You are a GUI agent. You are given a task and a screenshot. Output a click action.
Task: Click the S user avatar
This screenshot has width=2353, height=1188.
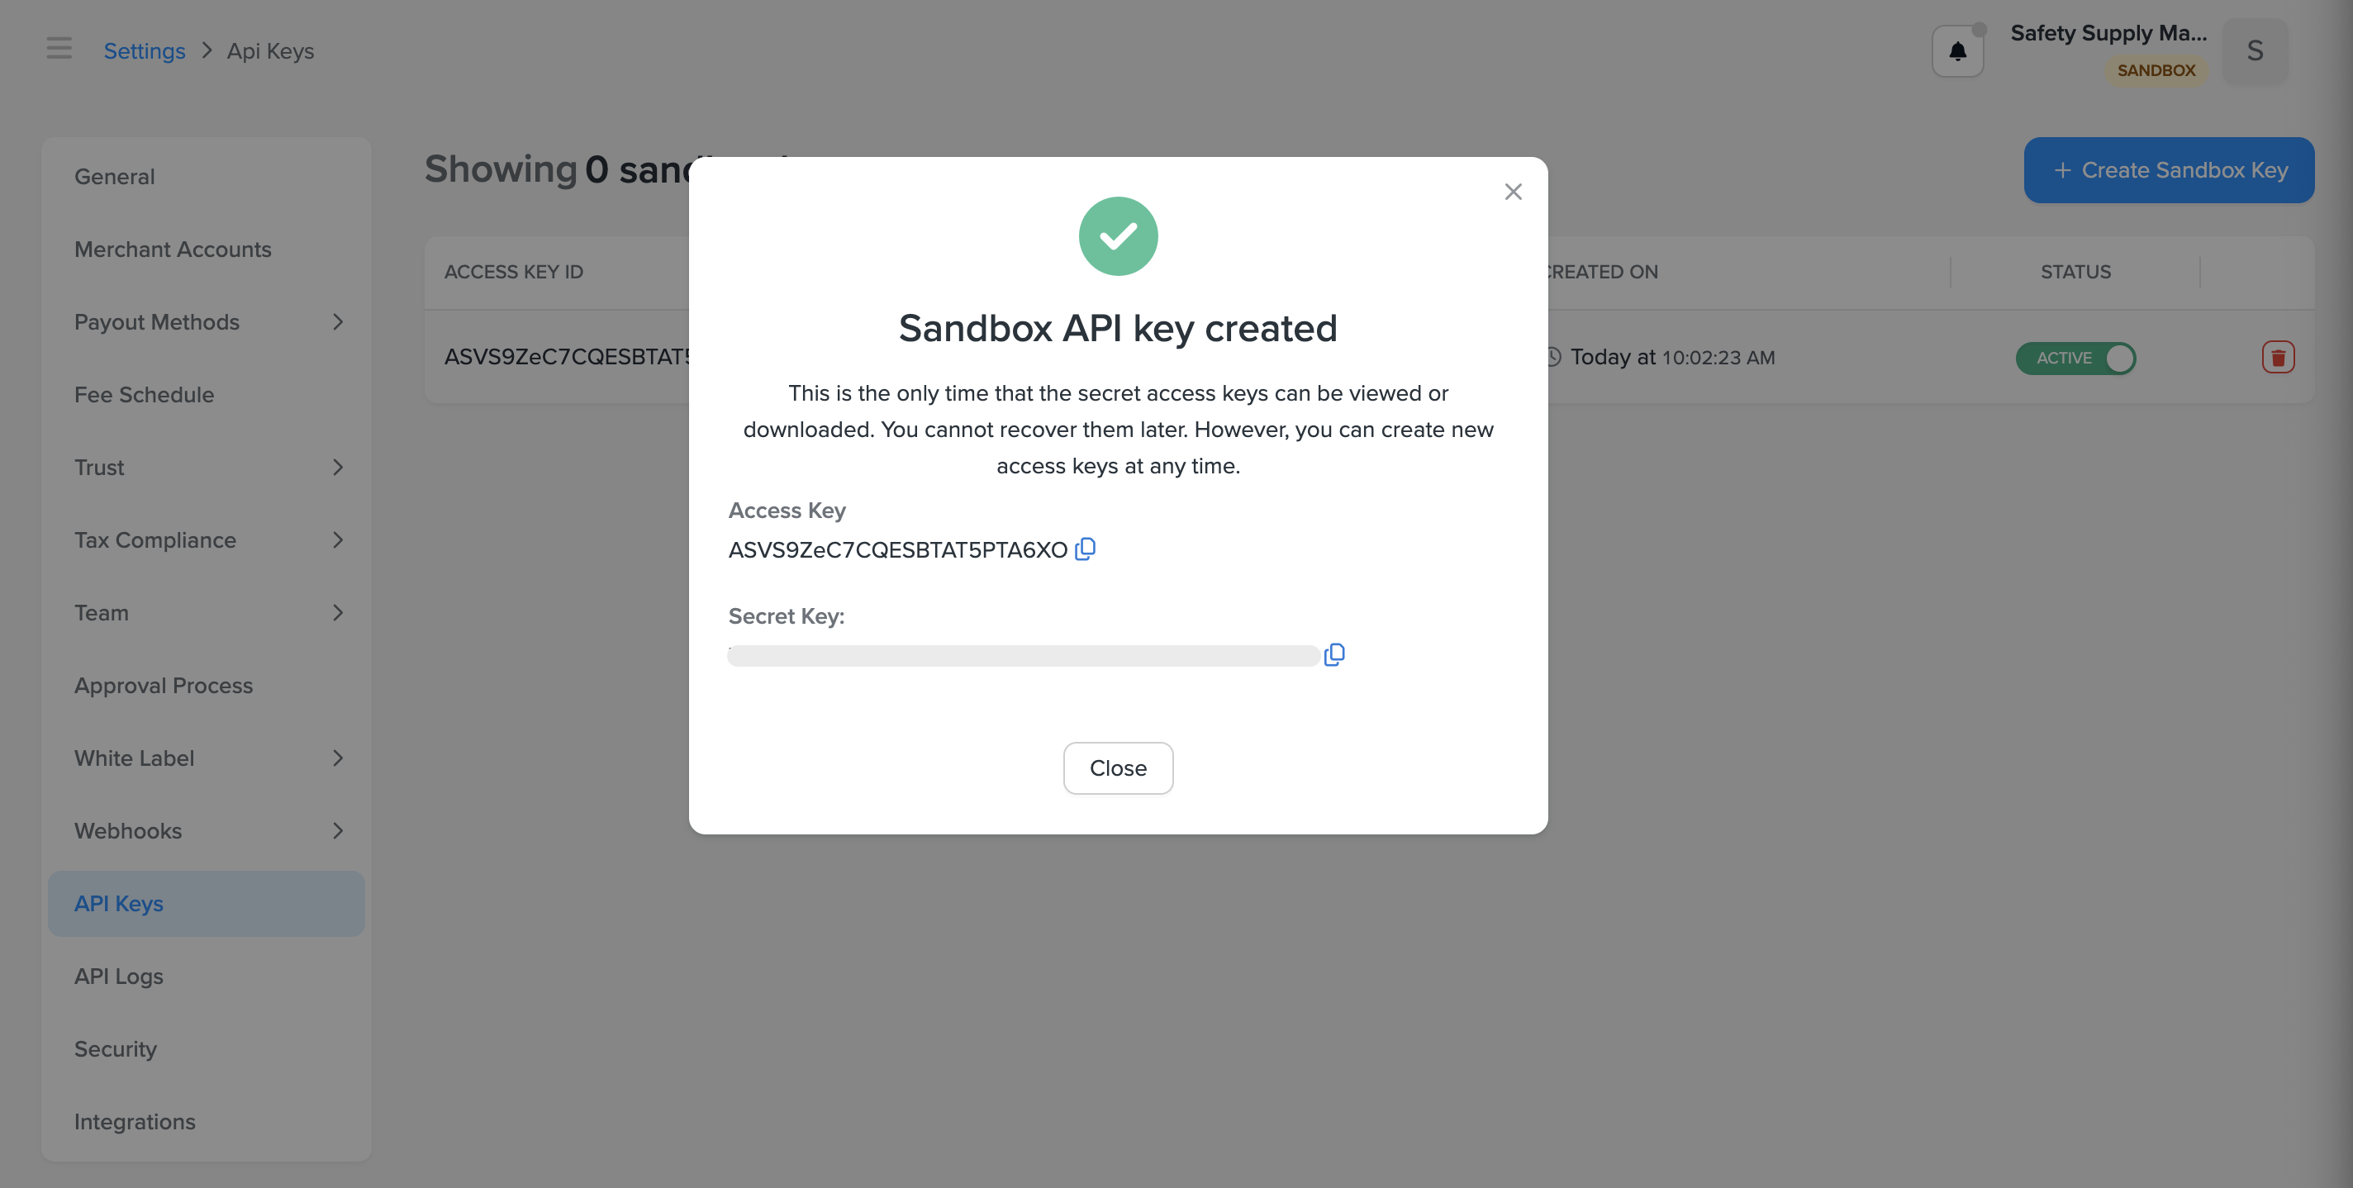(x=2255, y=51)
